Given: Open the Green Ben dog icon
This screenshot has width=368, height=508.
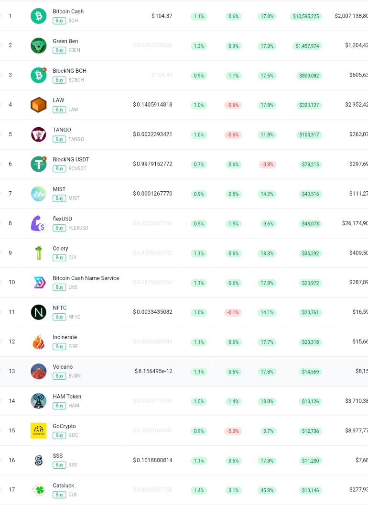Looking at the screenshot, I should click(x=39, y=45).
